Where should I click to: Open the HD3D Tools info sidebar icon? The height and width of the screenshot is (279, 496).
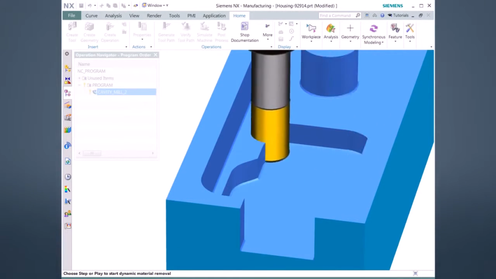click(67, 146)
